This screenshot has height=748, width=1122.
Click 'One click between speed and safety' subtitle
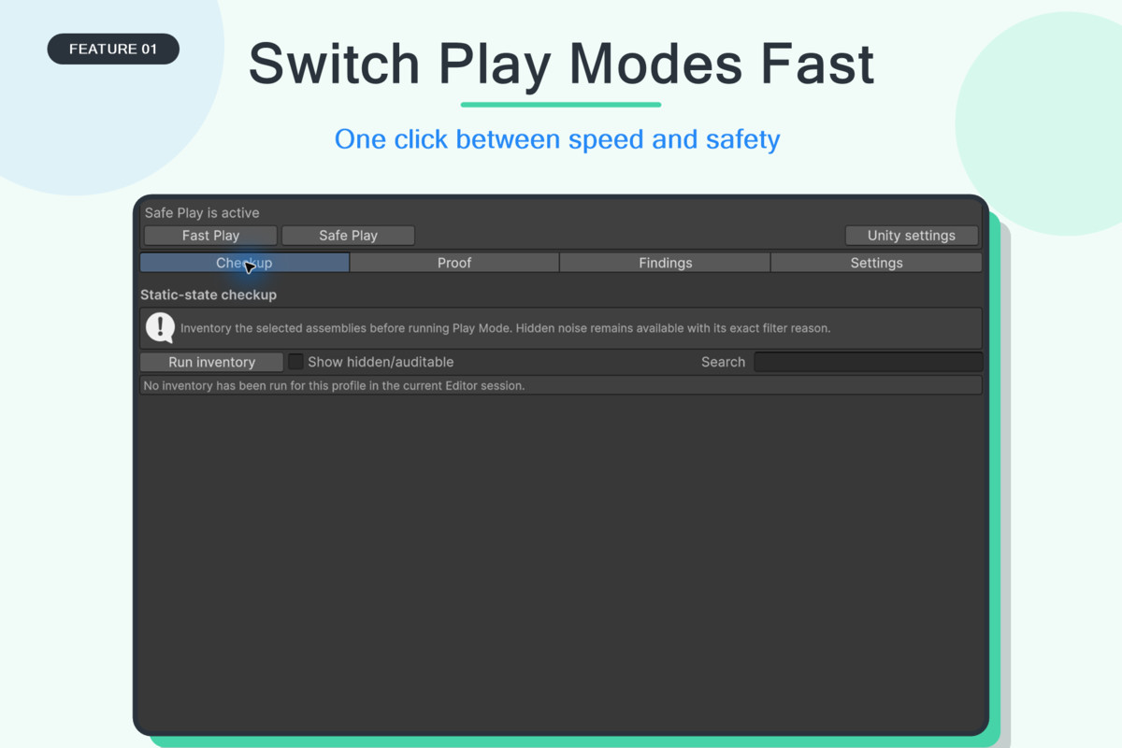[557, 139]
